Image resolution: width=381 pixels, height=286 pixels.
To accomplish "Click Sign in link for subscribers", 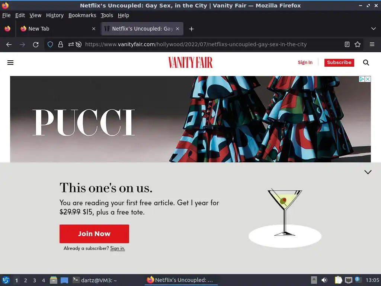I will 118,248.
